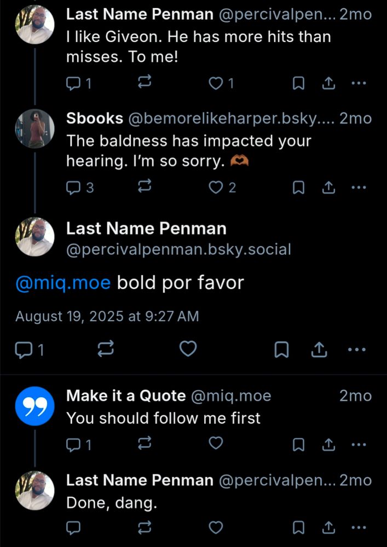387x547 pixels.
Task: Open the bookmark icon on the "Done, dang." reply
Action: pos(298,528)
